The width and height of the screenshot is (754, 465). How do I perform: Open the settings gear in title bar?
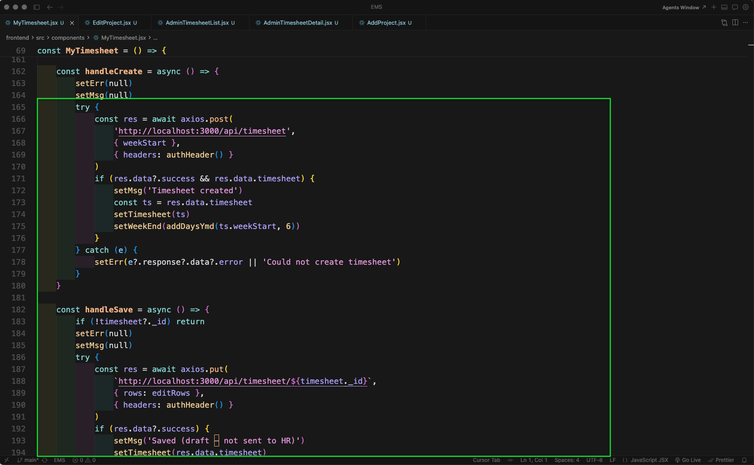pyautogui.click(x=746, y=7)
